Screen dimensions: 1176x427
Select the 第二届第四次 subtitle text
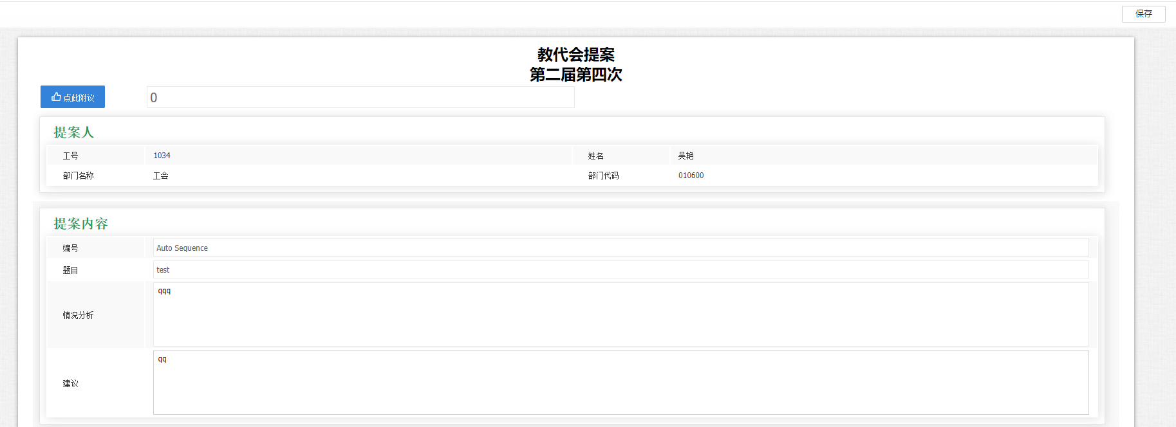[575, 75]
